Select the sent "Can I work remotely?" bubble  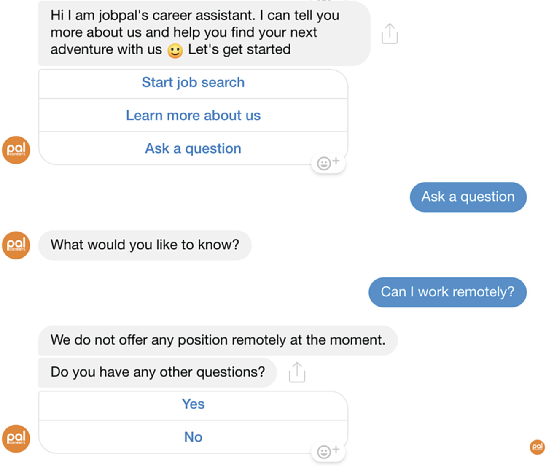coord(447,292)
